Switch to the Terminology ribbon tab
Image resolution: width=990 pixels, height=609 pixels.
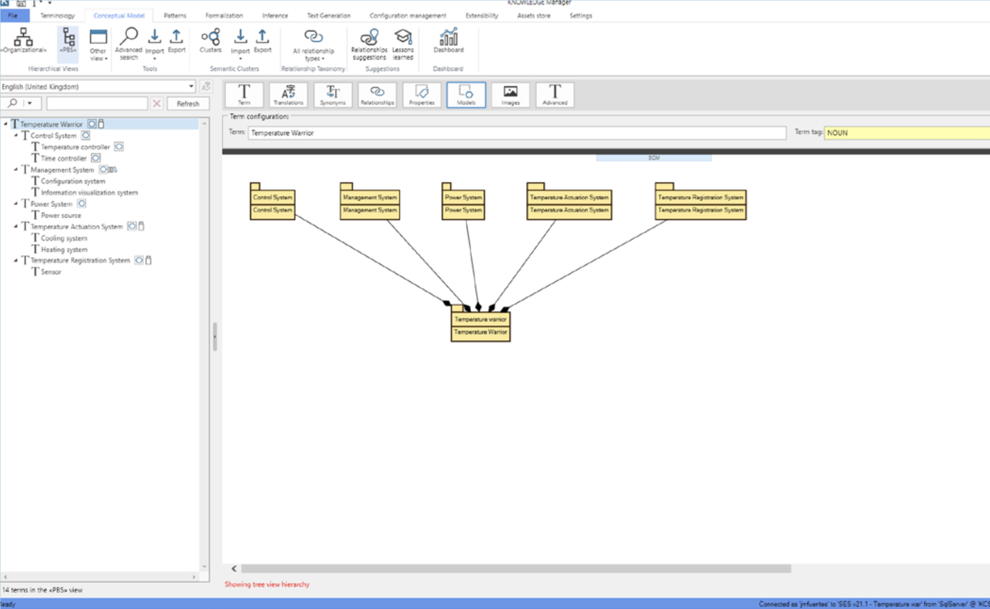(57, 15)
